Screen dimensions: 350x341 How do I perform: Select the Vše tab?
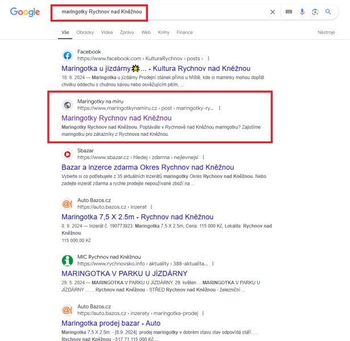[x=65, y=32]
